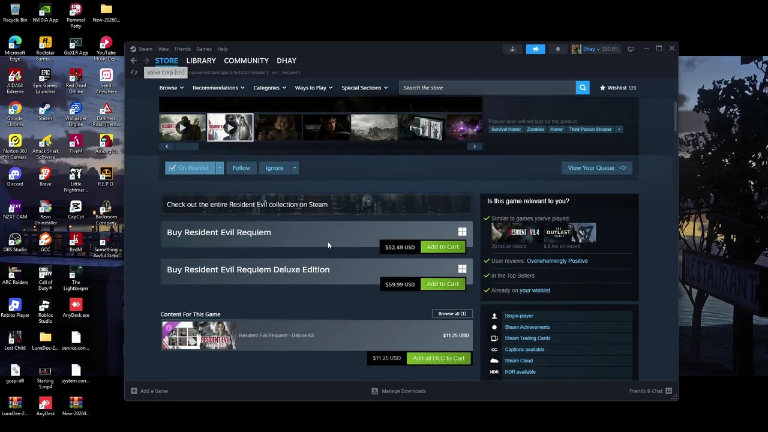
Task: Open the Recommendations dropdown menu
Action: tap(218, 88)
